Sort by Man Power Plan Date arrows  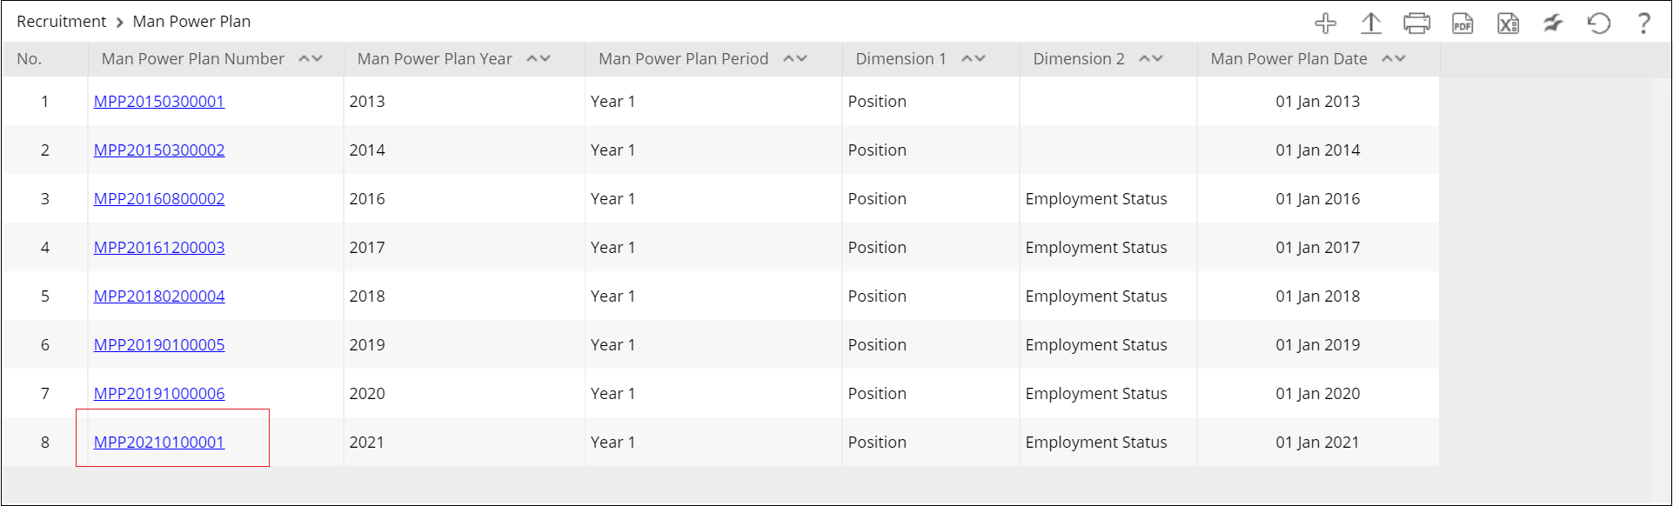click(x=1394, y=59)
